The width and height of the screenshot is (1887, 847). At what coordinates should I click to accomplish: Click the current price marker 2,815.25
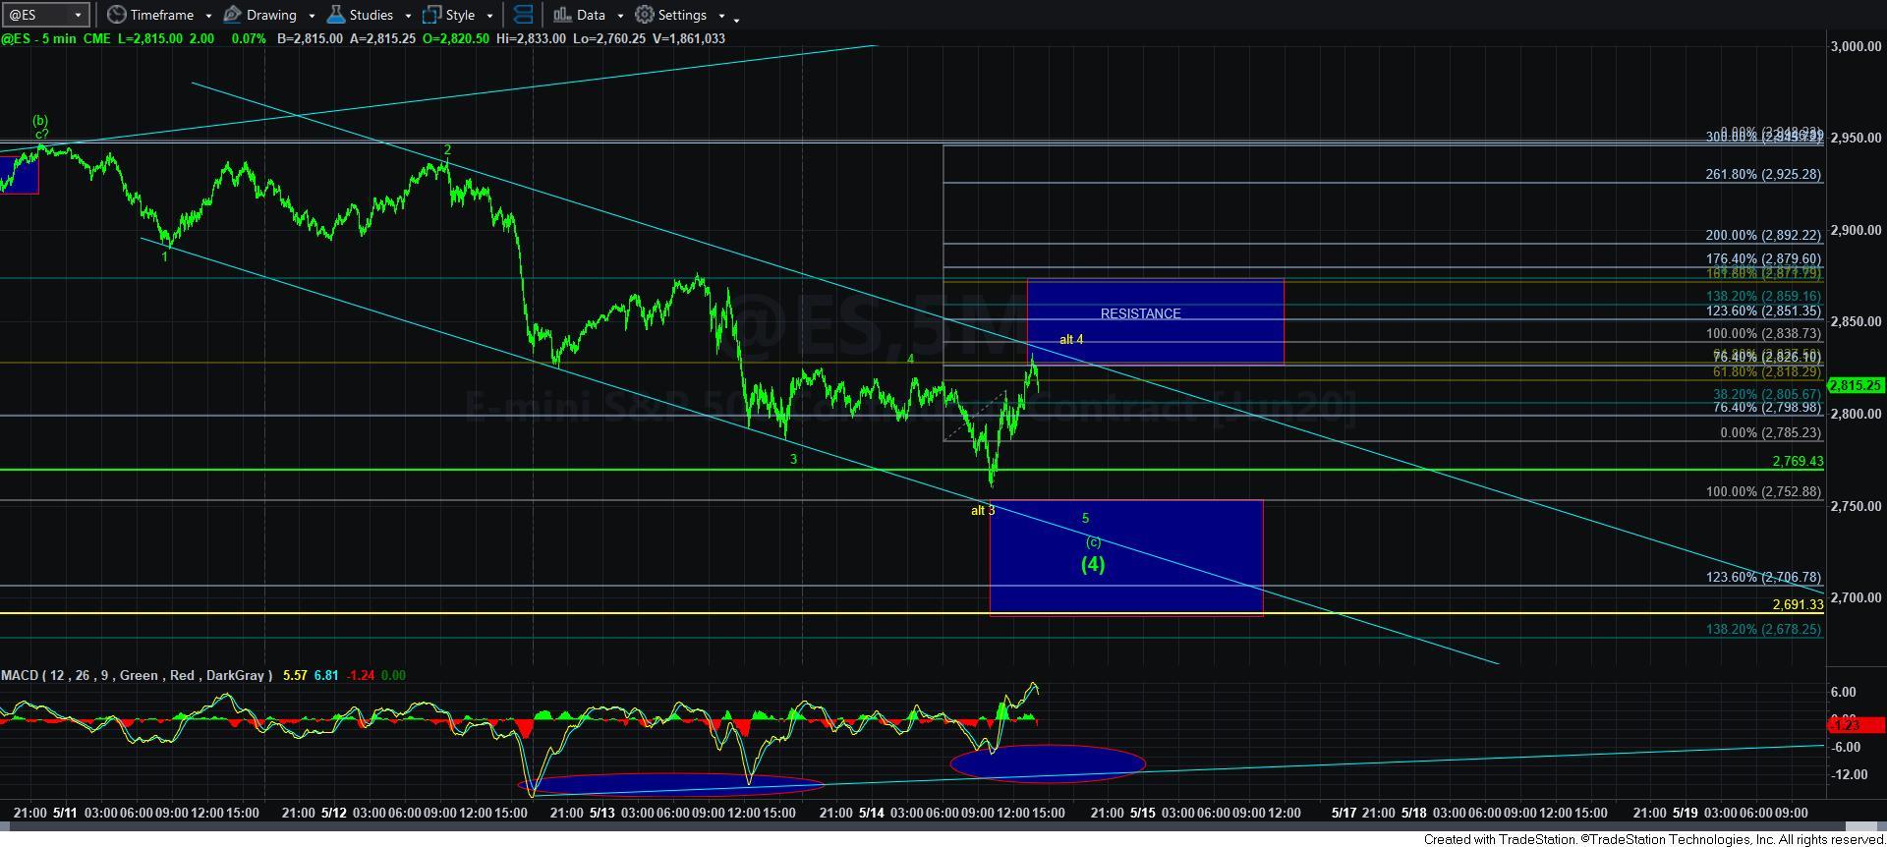[1856, 386]
